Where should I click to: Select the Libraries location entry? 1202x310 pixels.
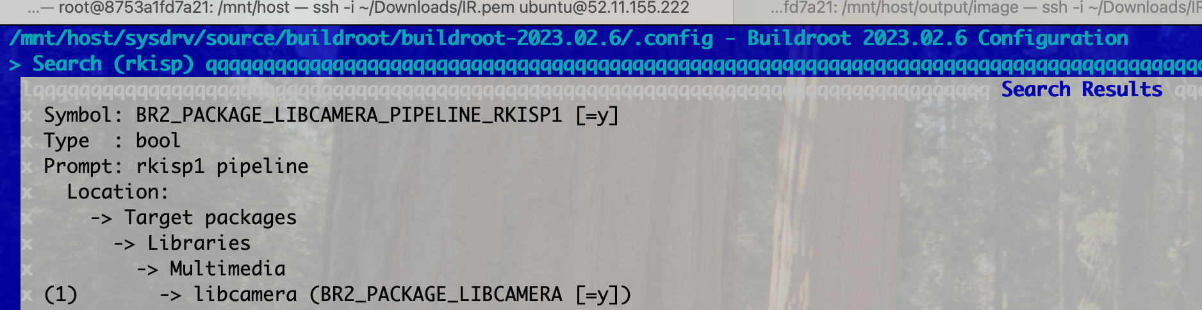[x=199, y=243]
